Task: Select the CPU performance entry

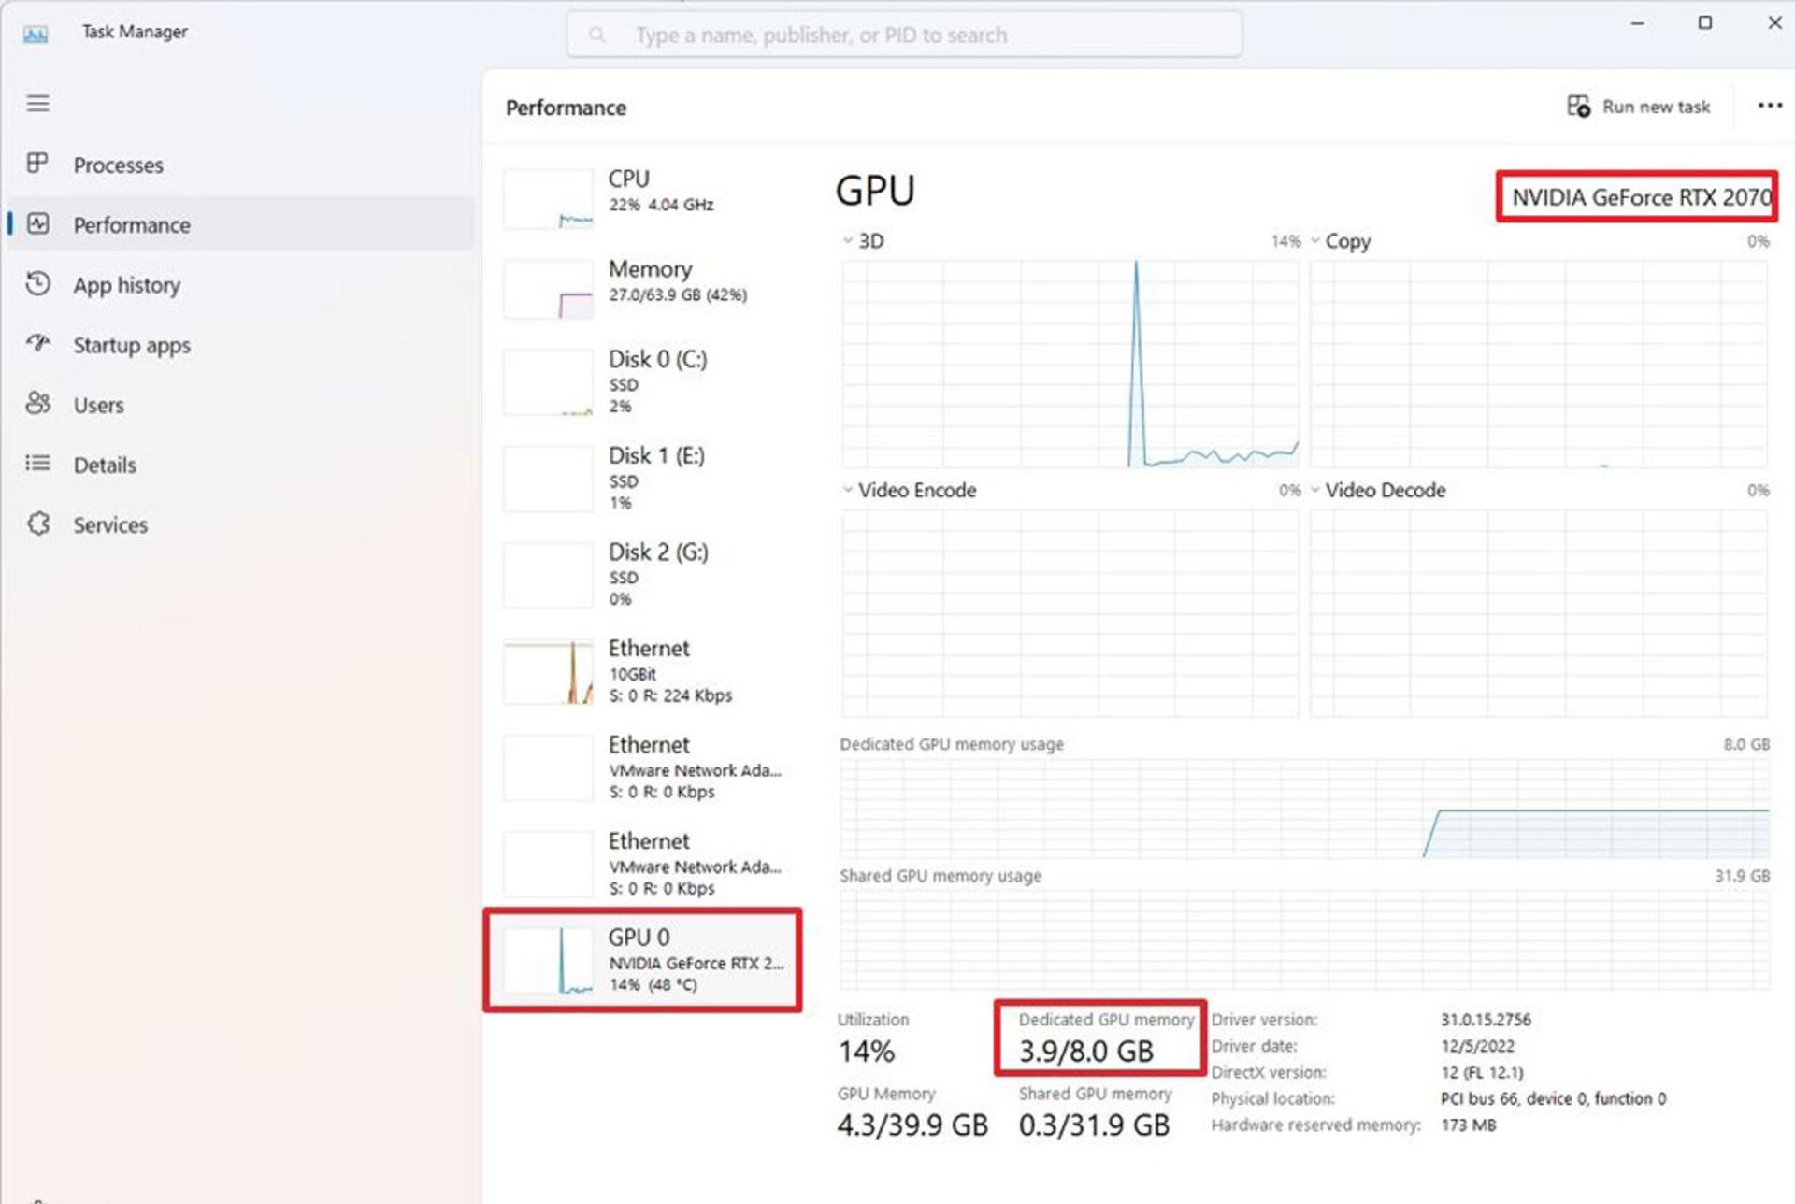Action: (x=642, y=196)
